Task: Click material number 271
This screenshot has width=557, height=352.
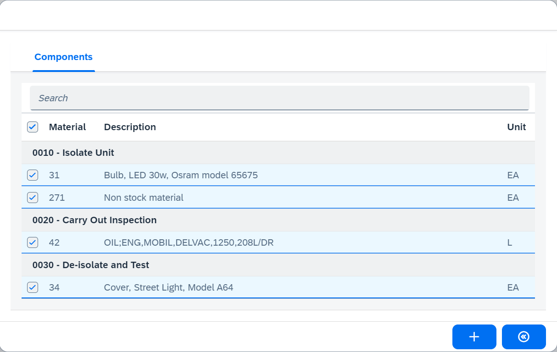Action: click(57, 198)
